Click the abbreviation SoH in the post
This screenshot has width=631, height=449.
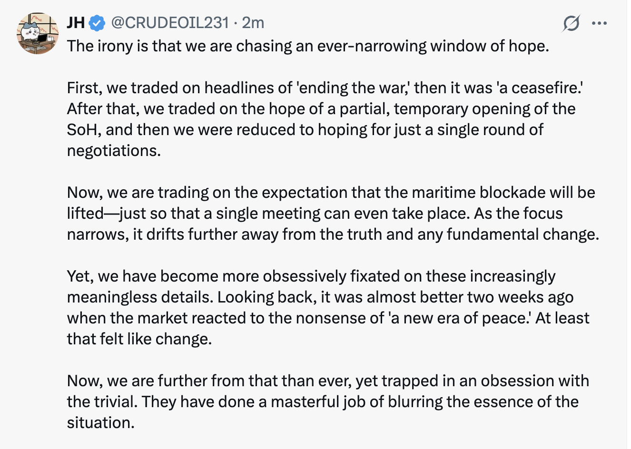click(x=83, y=130)
